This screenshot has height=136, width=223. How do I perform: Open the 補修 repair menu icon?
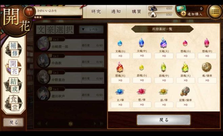tap(14, 49)
